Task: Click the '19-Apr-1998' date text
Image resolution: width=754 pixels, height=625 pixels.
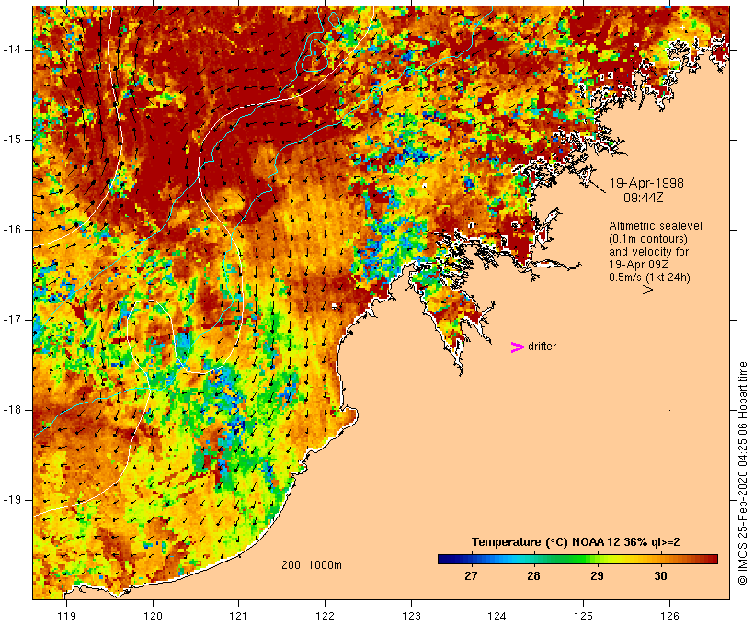Action: tap(646, 183)
